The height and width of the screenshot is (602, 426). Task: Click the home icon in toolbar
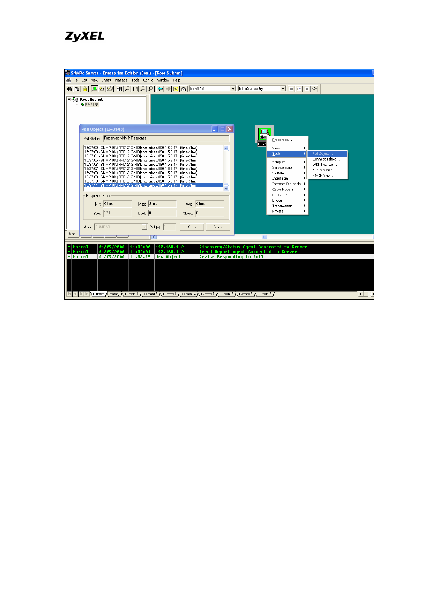[x=184, y=89]
